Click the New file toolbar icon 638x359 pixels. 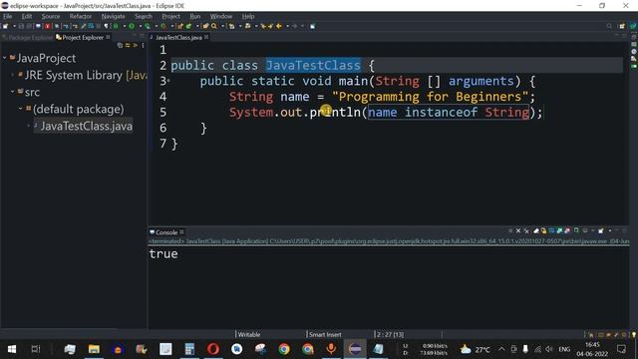(x=5, y=26)
